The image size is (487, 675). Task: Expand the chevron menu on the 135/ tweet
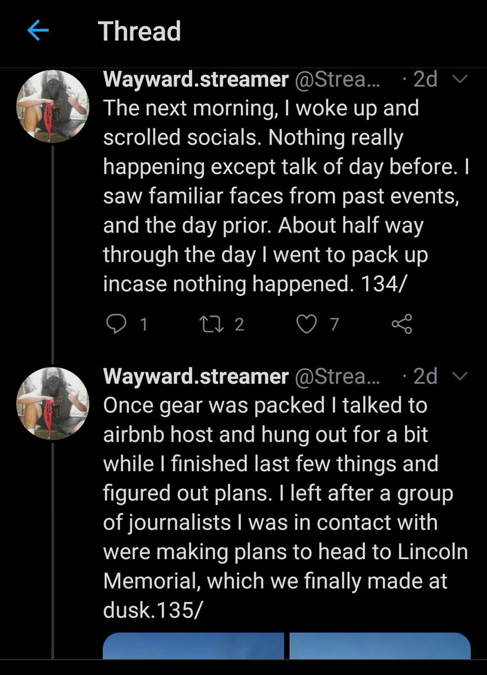[459, 376]
